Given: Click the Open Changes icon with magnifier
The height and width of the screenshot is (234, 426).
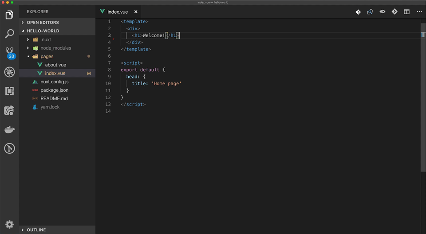Looking at the screenshot, I should click(370, 12).
